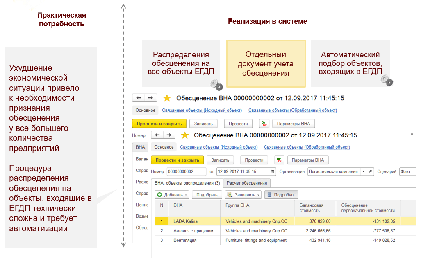Select ВНА, объекты распределения tab
Screen dimensions: 421x259
[187, 183]
